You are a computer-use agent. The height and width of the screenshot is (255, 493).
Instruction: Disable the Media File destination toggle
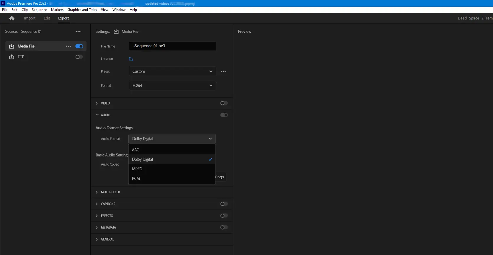tap(79, 46)
